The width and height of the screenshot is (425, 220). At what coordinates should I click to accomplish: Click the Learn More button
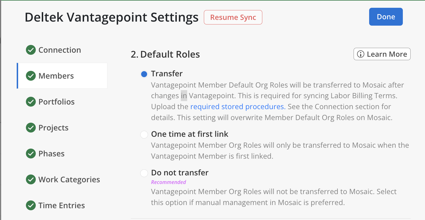[382, 54]
